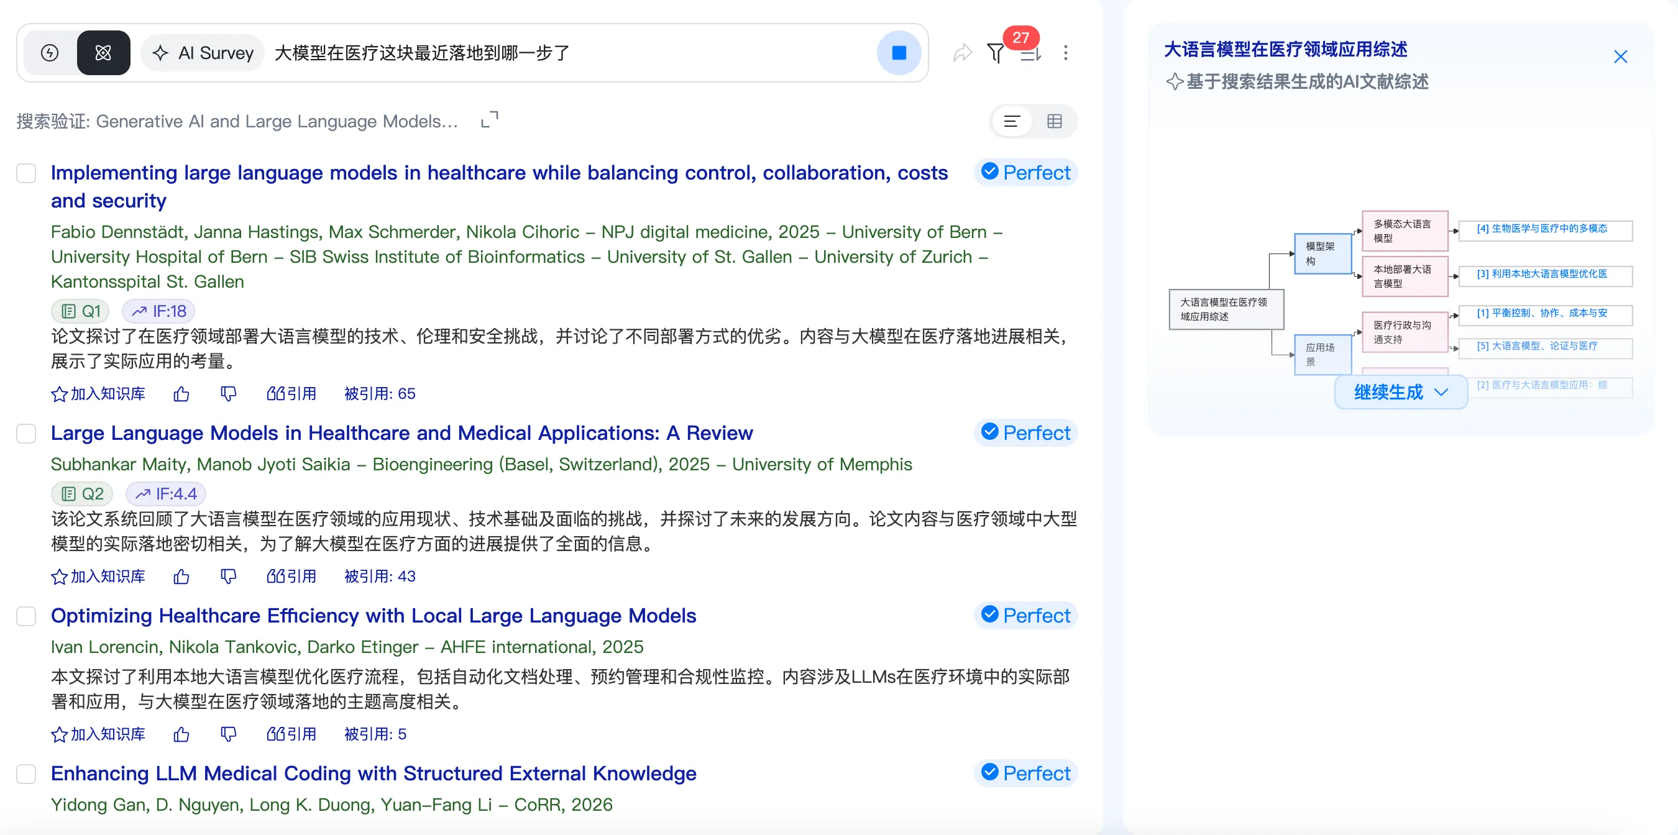Cite the paper with 5 citations
The height and width of the screenshot is (835, 1678).
click(x=291, y=734)
